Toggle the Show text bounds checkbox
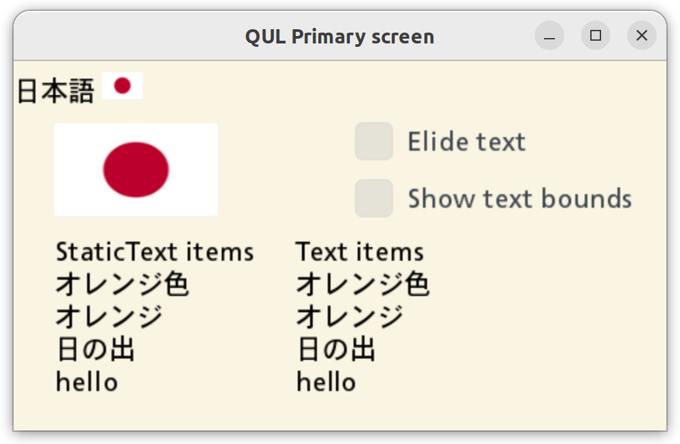680x444 pixels. coord(374,198)
